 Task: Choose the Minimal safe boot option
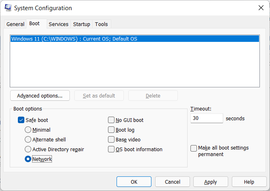[x=28, y=130]
